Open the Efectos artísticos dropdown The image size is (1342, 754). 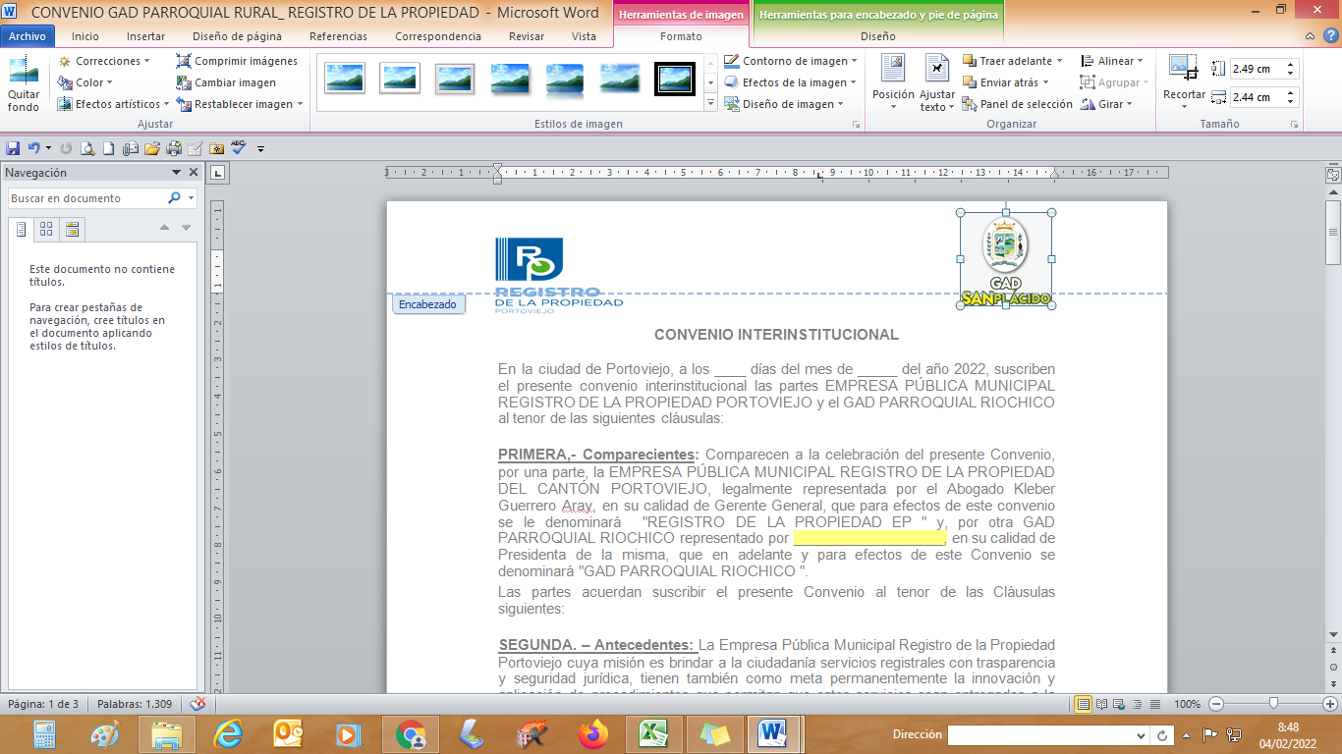coord(112,104)
